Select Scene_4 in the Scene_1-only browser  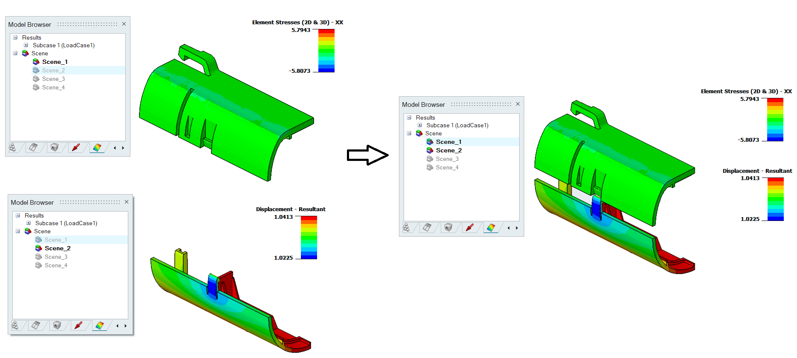pyautogui.click(x=53, y=87)
